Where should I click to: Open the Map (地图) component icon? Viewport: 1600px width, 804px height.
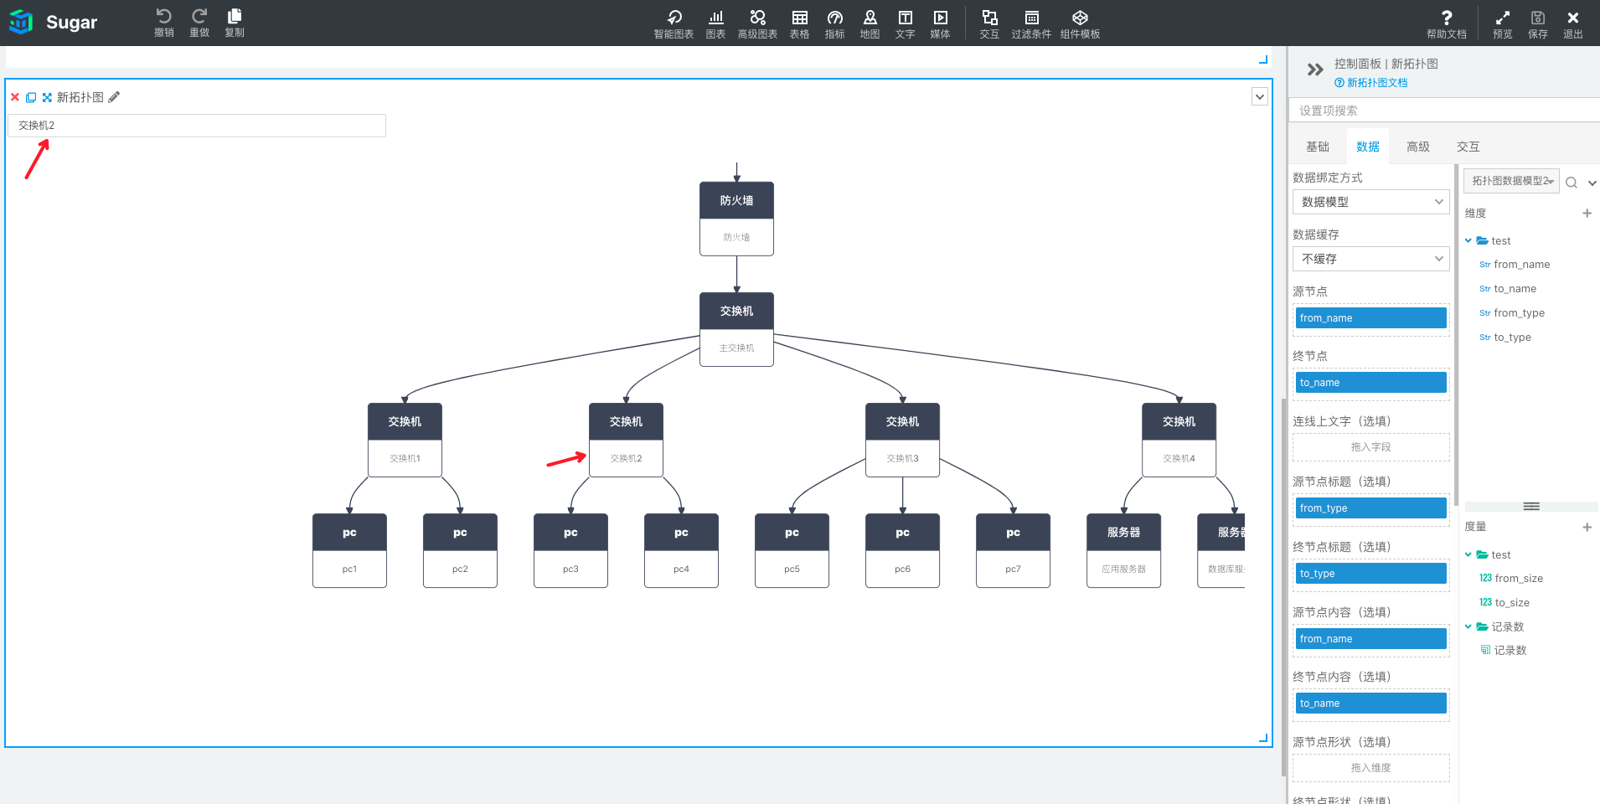[x=870, y=23]
